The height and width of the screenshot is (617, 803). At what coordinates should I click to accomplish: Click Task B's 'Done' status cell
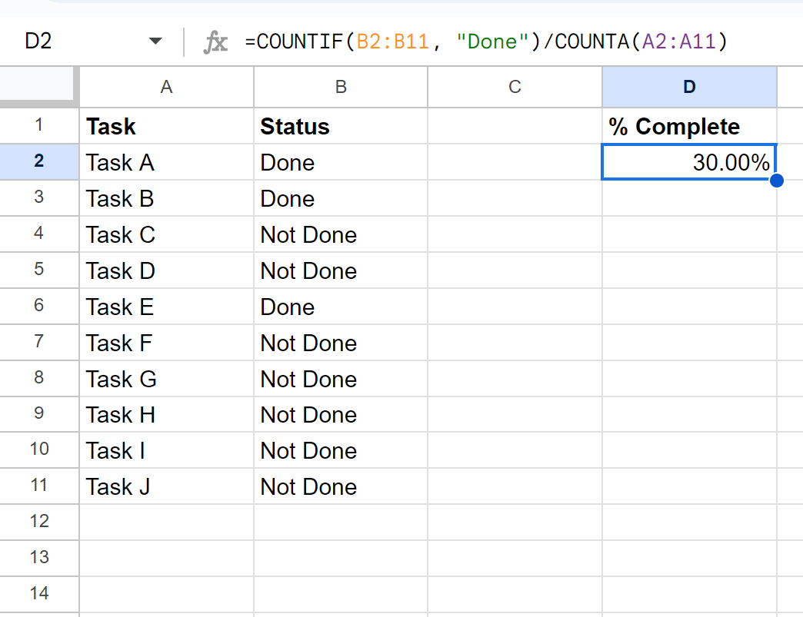tap(341, 198)
